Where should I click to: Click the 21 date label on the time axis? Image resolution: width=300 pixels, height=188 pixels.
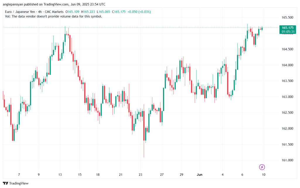pyautogui.click(x=120, y=175)
